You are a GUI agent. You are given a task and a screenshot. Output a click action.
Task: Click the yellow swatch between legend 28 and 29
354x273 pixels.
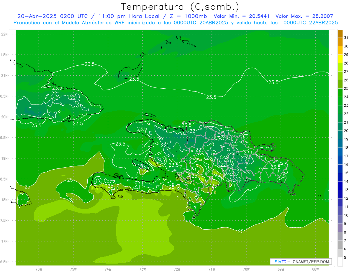tap(340, 59)
